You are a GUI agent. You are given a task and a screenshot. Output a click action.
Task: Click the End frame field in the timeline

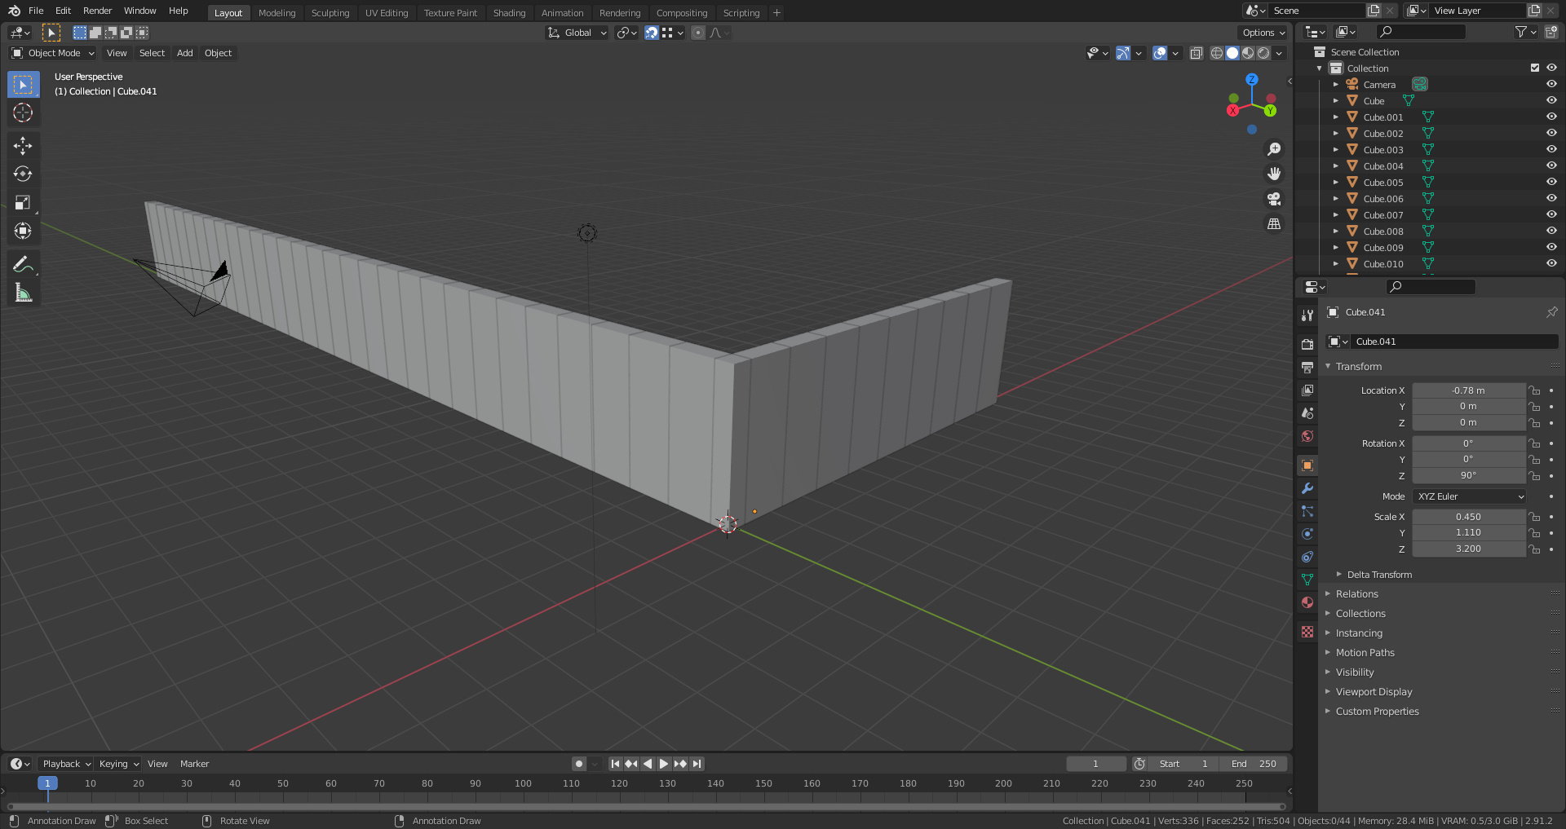(1254, 764)
